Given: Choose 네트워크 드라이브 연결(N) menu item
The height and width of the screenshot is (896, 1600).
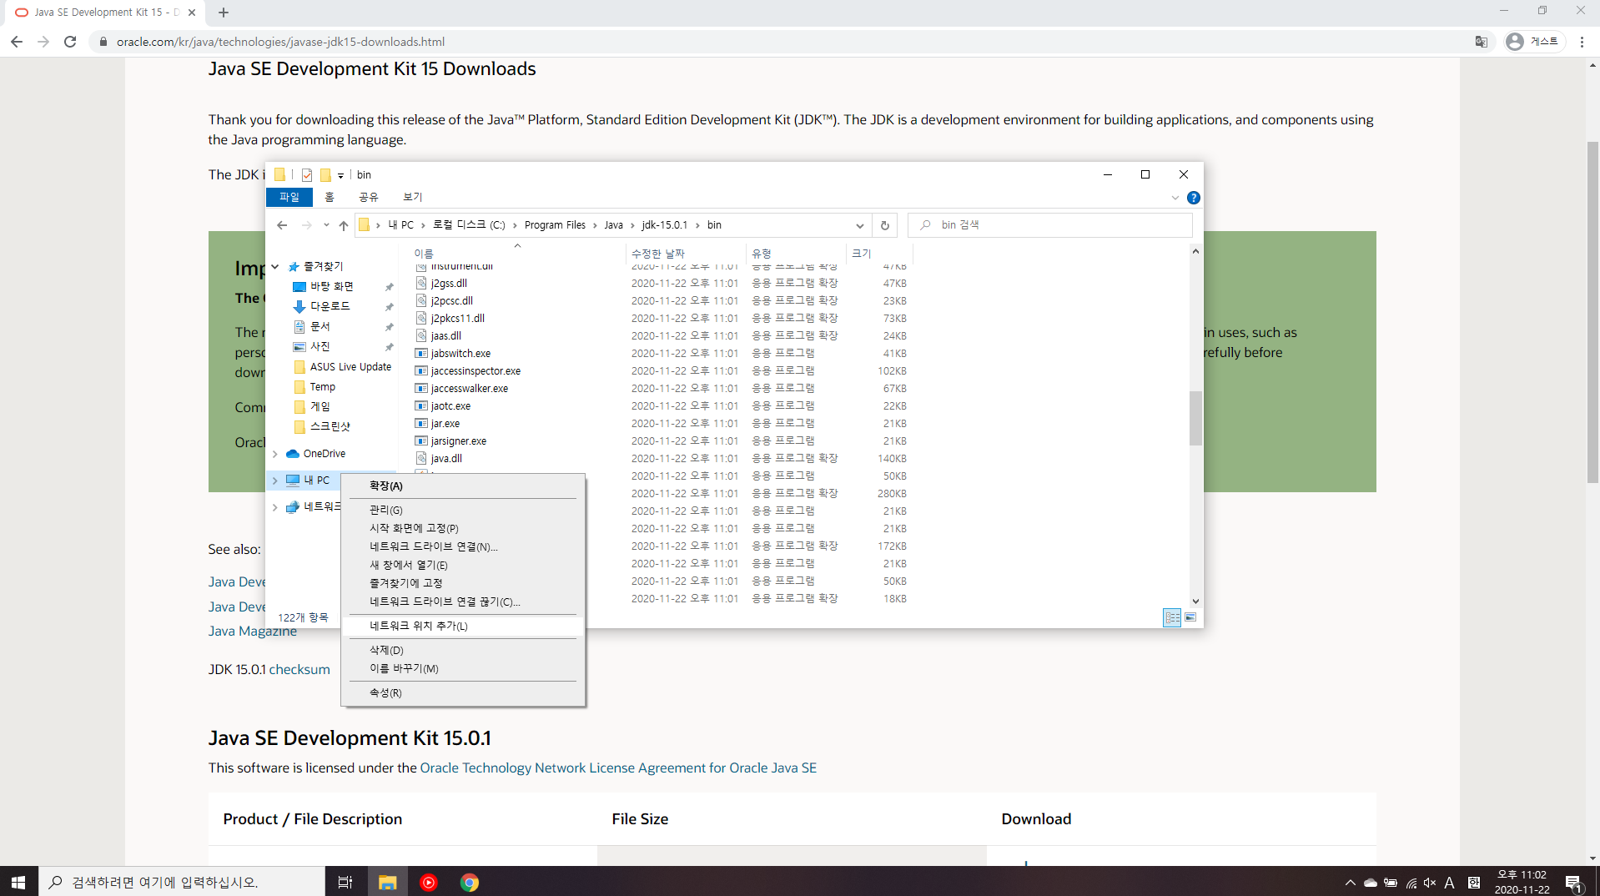Looking at the screenshot, I should click(463, 546).
